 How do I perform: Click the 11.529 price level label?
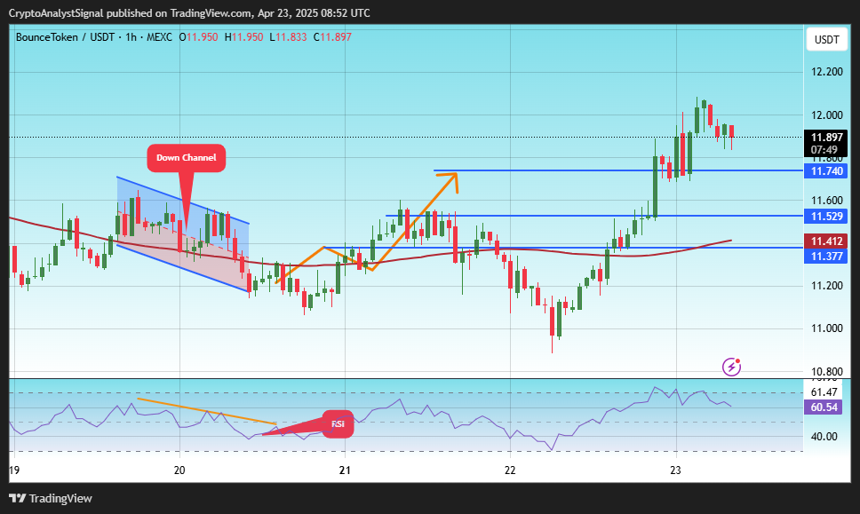[x=826, y=216]
